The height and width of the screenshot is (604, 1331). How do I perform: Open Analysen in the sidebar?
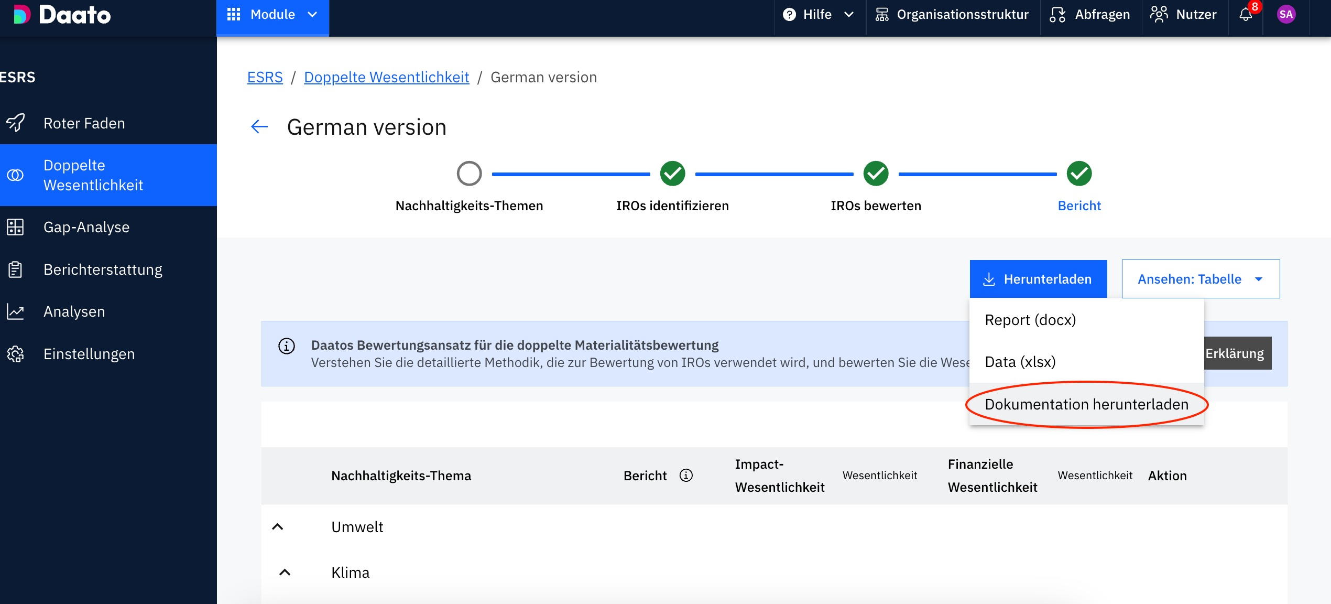[x=74, y=311]
